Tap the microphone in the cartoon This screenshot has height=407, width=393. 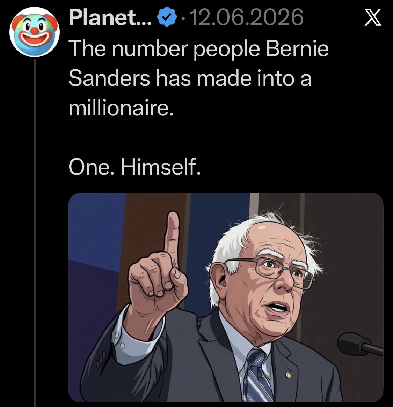[x=360, y=344]
